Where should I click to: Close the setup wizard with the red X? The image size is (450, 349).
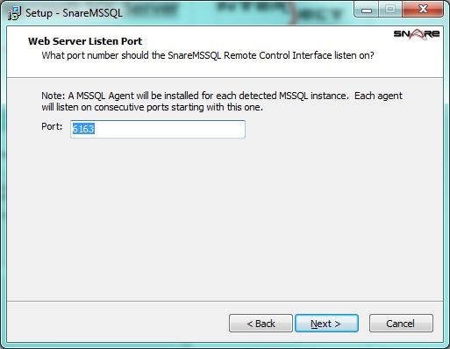pos(423,10)
